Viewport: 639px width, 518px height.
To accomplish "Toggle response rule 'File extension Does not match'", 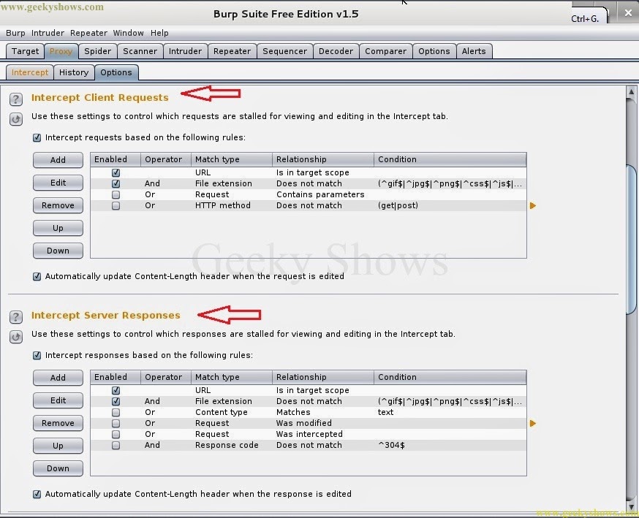I will 116,402.
